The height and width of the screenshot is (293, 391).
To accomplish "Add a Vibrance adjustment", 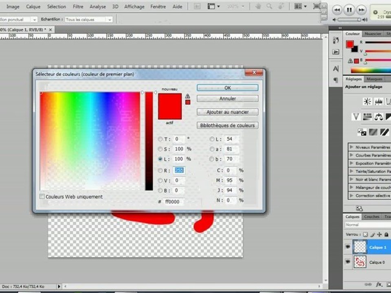I will (356, 117).
